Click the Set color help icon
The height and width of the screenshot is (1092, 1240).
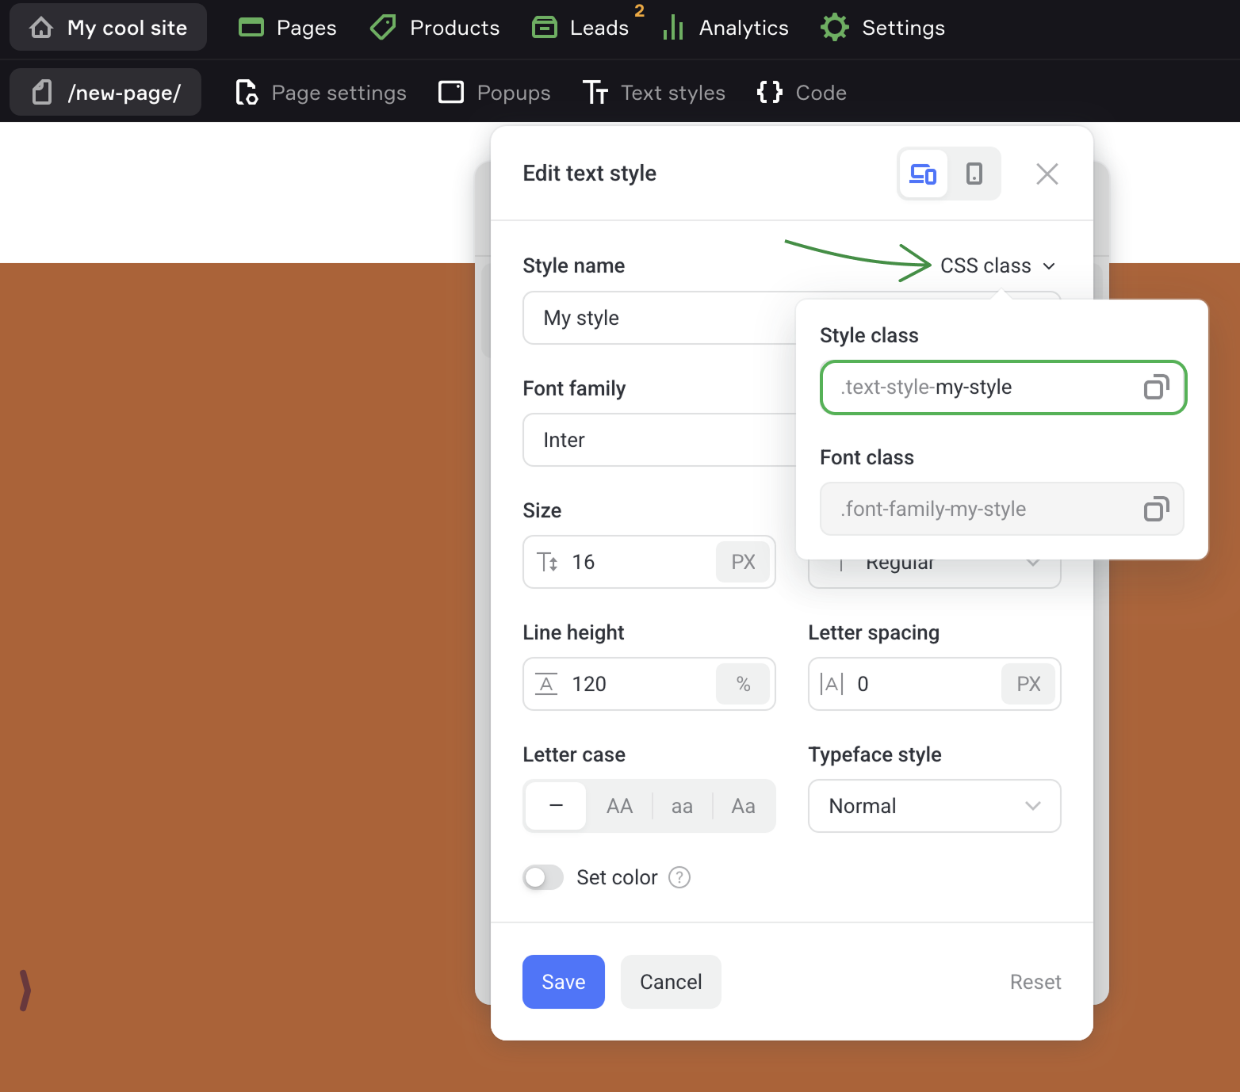tap(679, 877)
